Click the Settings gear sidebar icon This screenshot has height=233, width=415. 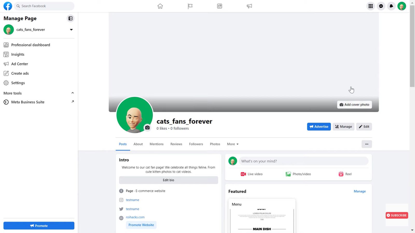[x=6, y=83]
